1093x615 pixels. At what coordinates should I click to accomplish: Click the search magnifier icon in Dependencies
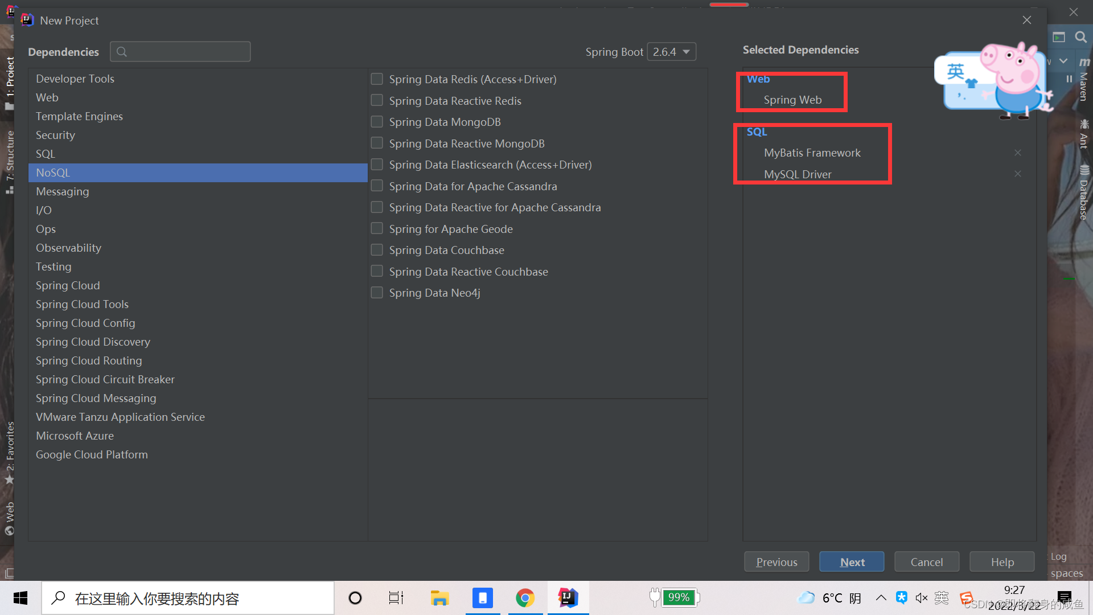pos(121,52)
